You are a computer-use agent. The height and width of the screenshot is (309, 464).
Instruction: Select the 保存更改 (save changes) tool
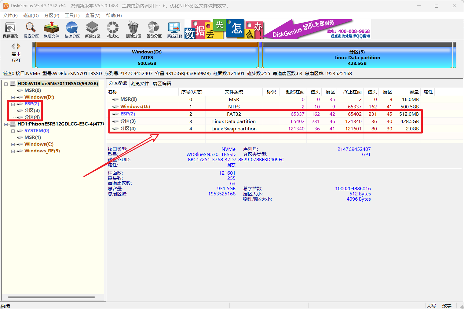coord(10,30)
